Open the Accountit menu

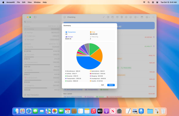coord(10,2)
